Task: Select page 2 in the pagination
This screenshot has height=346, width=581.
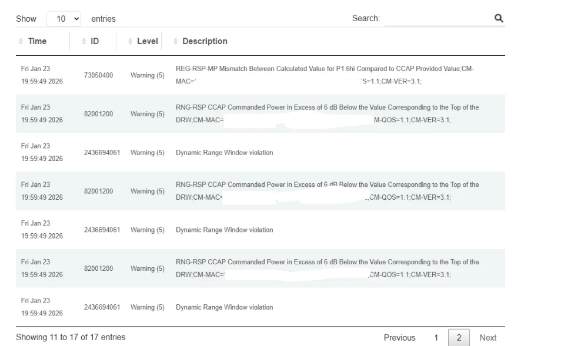Action: pyautogui.click(x=459, y=338)
